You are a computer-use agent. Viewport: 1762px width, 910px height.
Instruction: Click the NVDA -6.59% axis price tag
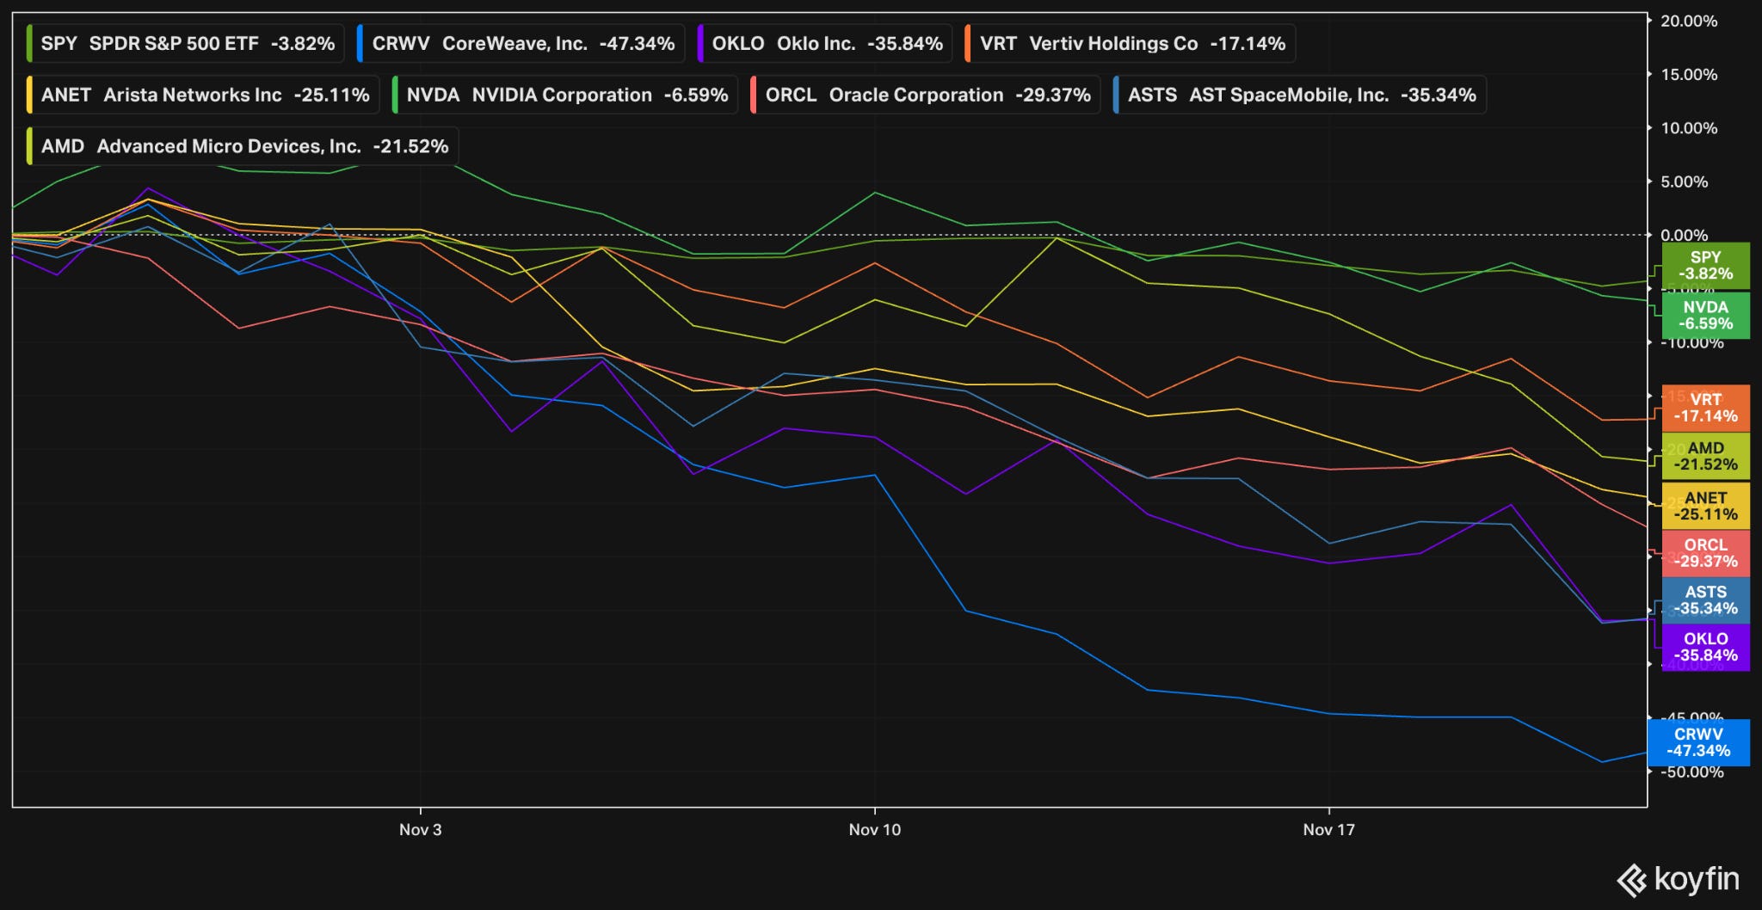(x=1705, y=315)
